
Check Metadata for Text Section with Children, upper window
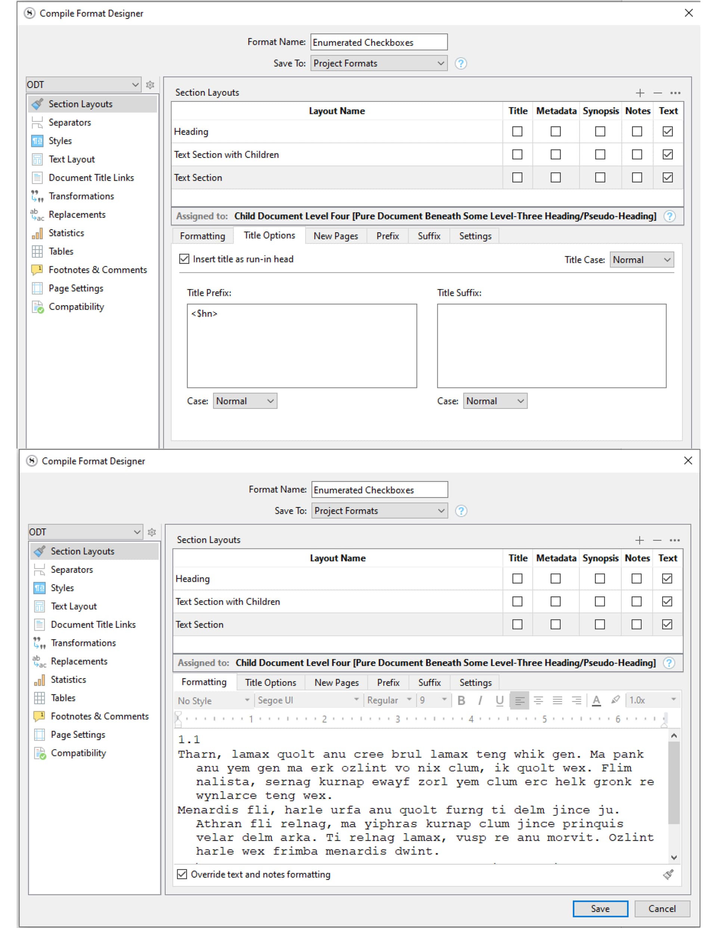coord(556,154)
